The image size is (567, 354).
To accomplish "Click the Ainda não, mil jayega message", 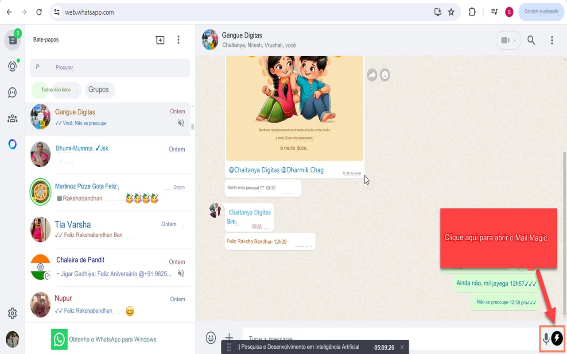I will click(496, 283).
